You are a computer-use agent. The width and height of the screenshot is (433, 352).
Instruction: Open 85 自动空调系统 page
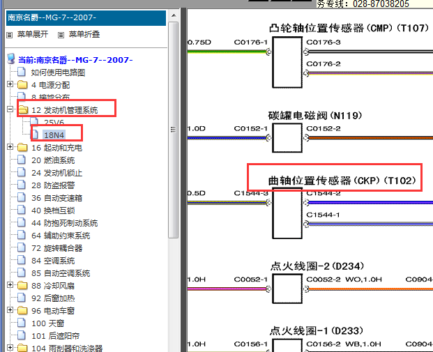pyautogui.click(x=61, y=273)
